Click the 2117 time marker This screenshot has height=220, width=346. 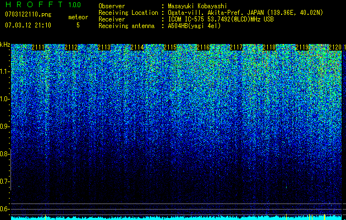pos(236,47)
